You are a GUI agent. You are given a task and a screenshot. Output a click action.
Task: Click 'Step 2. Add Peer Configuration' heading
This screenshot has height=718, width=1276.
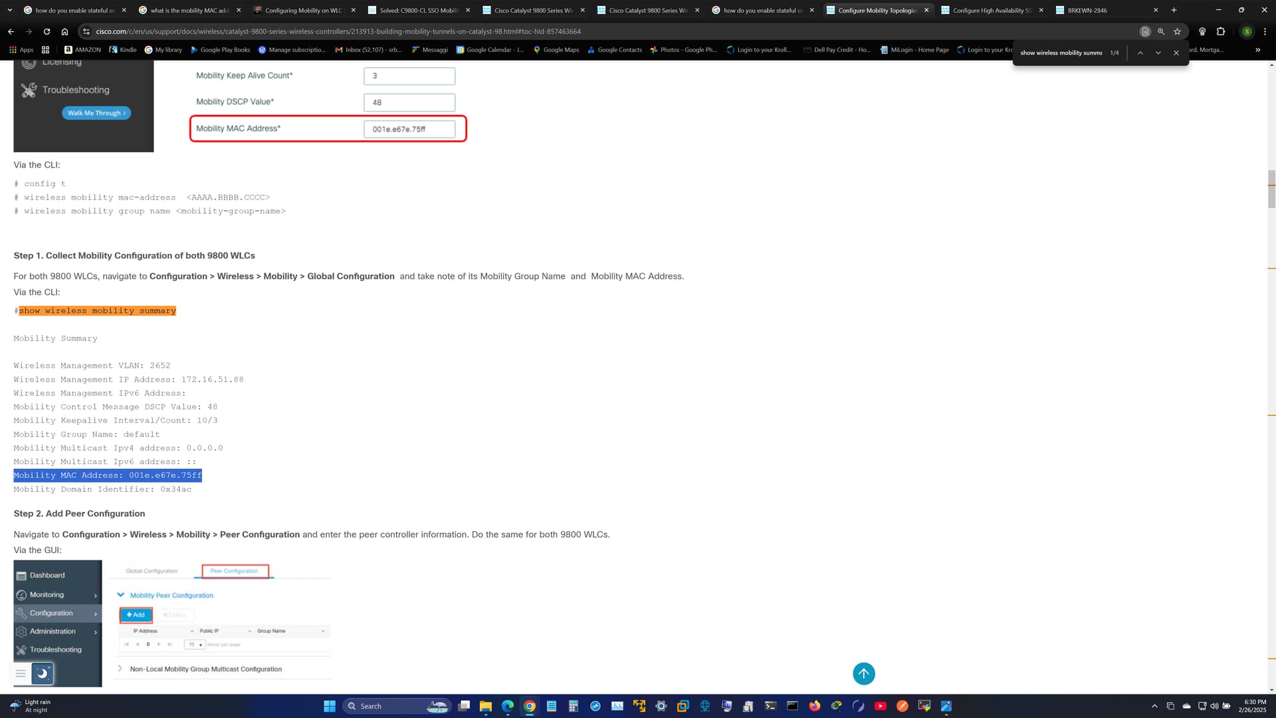point(79,513)
